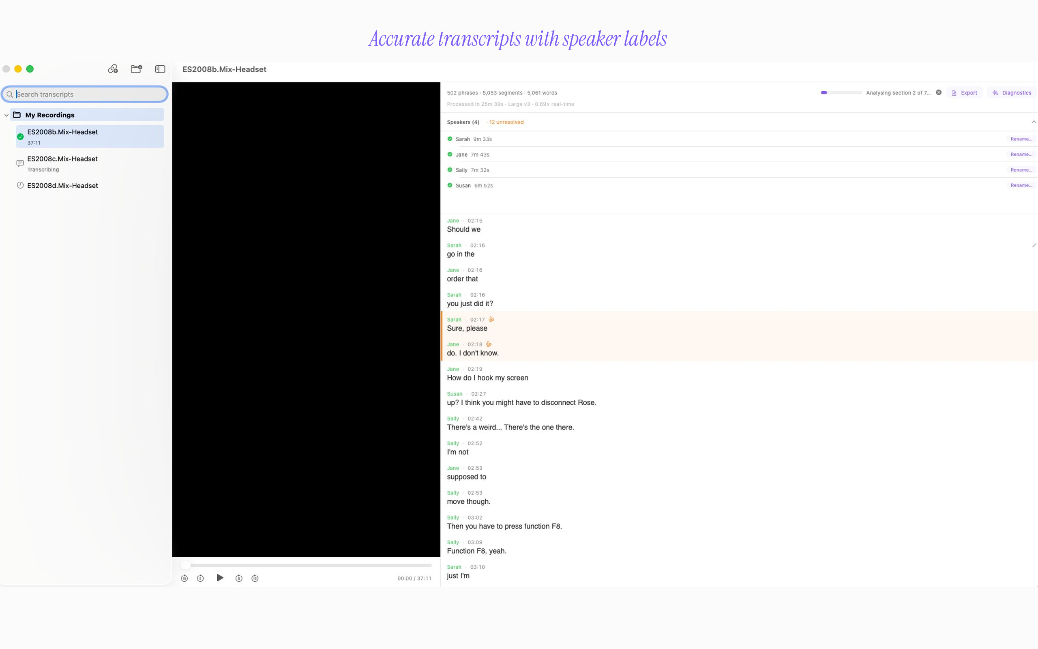Click phrase "I'm not"
The width and height of the screenshot is (1038, 649).
point(458,452)
